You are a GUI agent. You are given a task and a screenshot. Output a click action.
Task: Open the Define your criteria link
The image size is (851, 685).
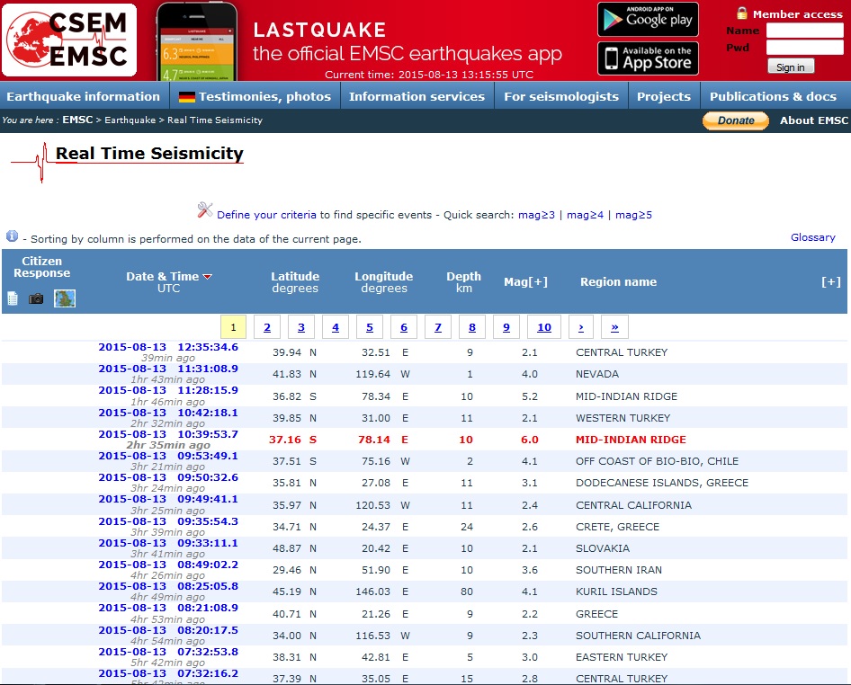pyautogui.click(x=266, y=215)
